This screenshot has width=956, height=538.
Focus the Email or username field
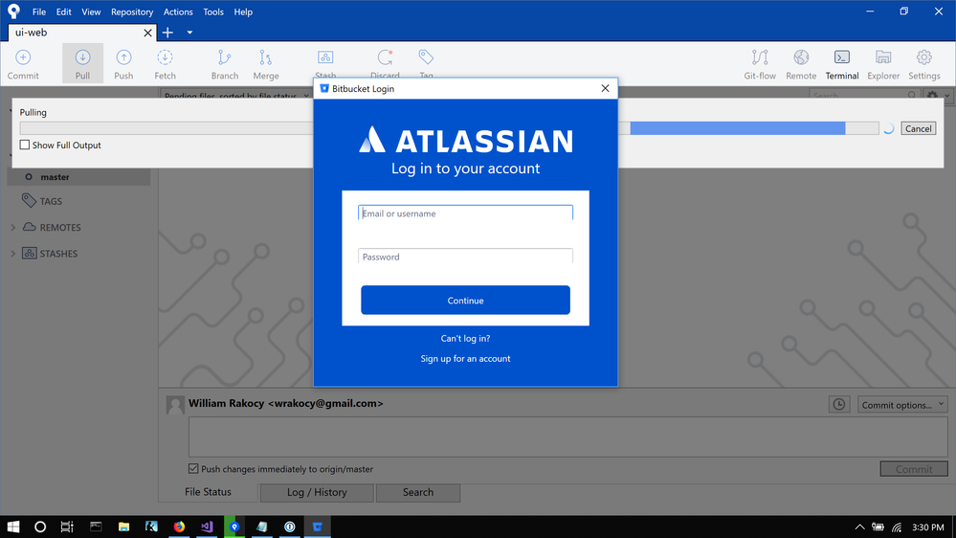pyautogui.click(x=465, y=213)
